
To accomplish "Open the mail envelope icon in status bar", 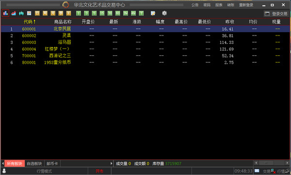I will tap(257, 171).
